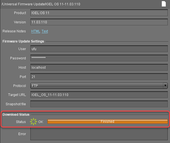Click the Release Notes label
170x143 pixels.
point(14,31)
